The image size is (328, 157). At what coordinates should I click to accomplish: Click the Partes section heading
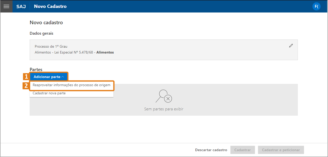36,69
